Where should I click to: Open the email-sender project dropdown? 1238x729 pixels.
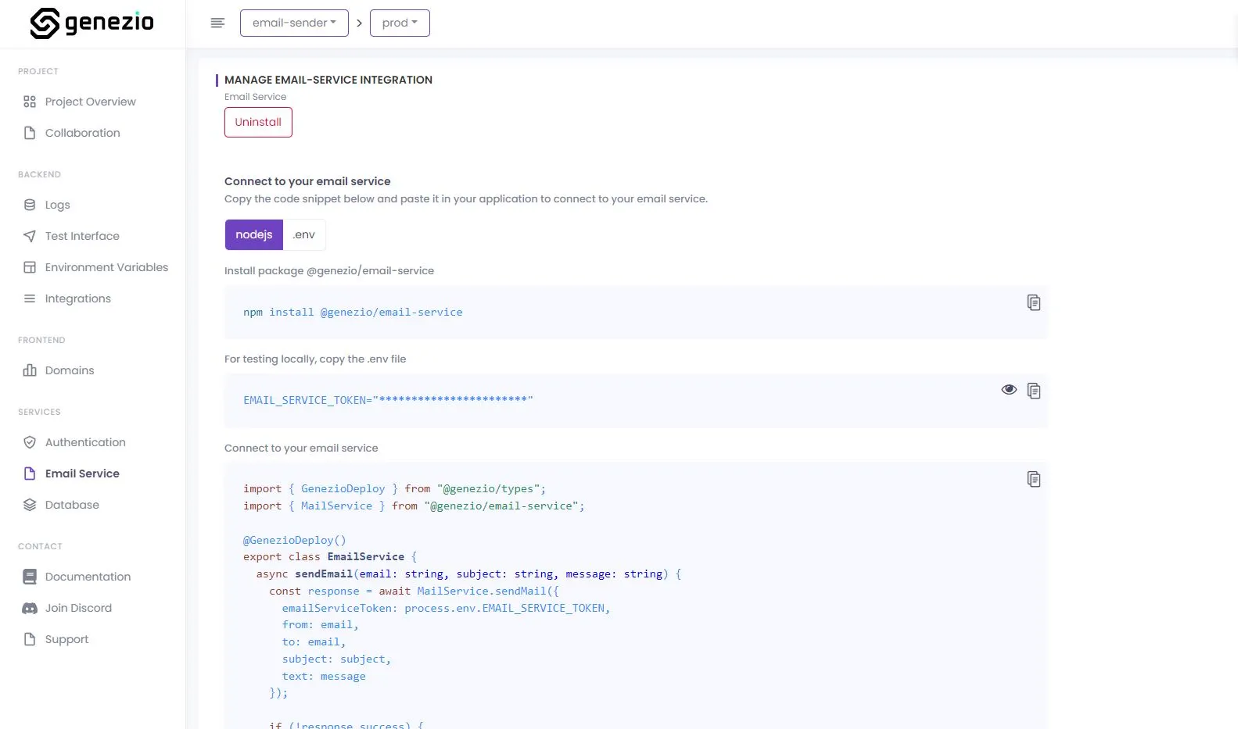click(294, 23)
